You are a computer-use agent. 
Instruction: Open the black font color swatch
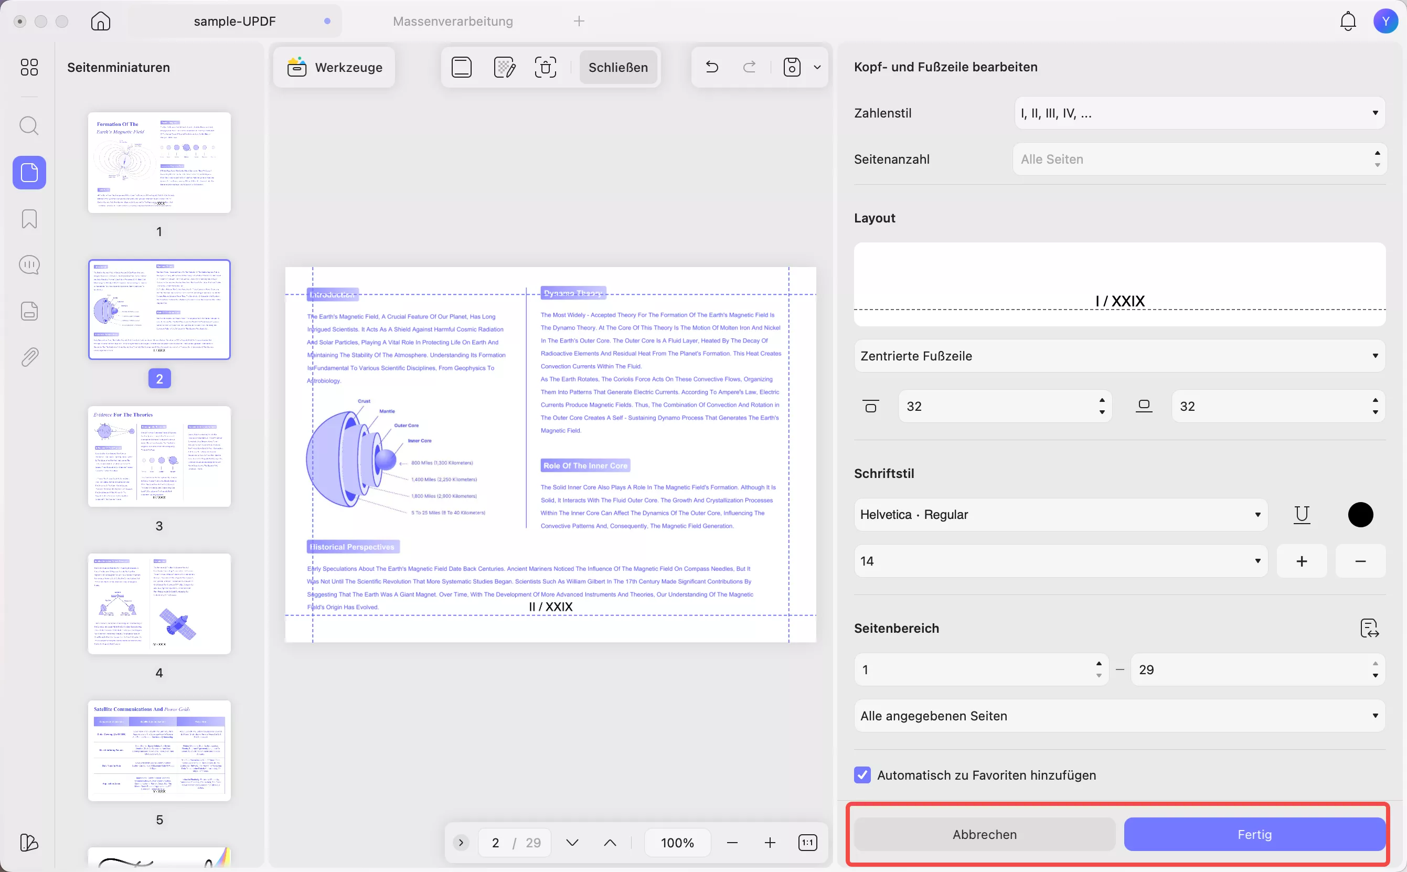1360,514
